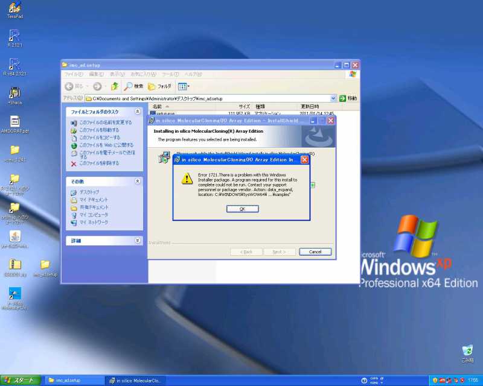This screenshot has height=386, width=483.
Task: Click このファイルを移動する link
Action: point(99,130)
